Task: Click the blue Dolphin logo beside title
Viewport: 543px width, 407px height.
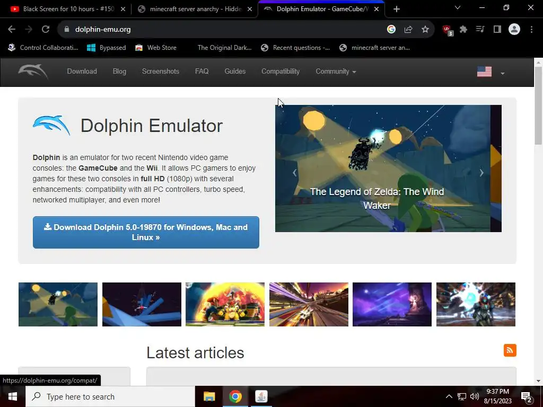Action: 51,125
